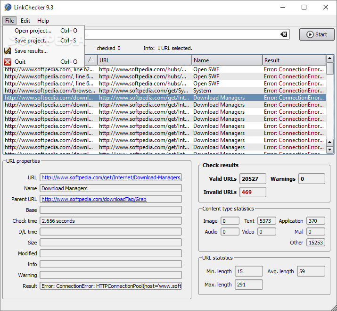
Task: Click Other content count 15253
Action: point(316,243)
